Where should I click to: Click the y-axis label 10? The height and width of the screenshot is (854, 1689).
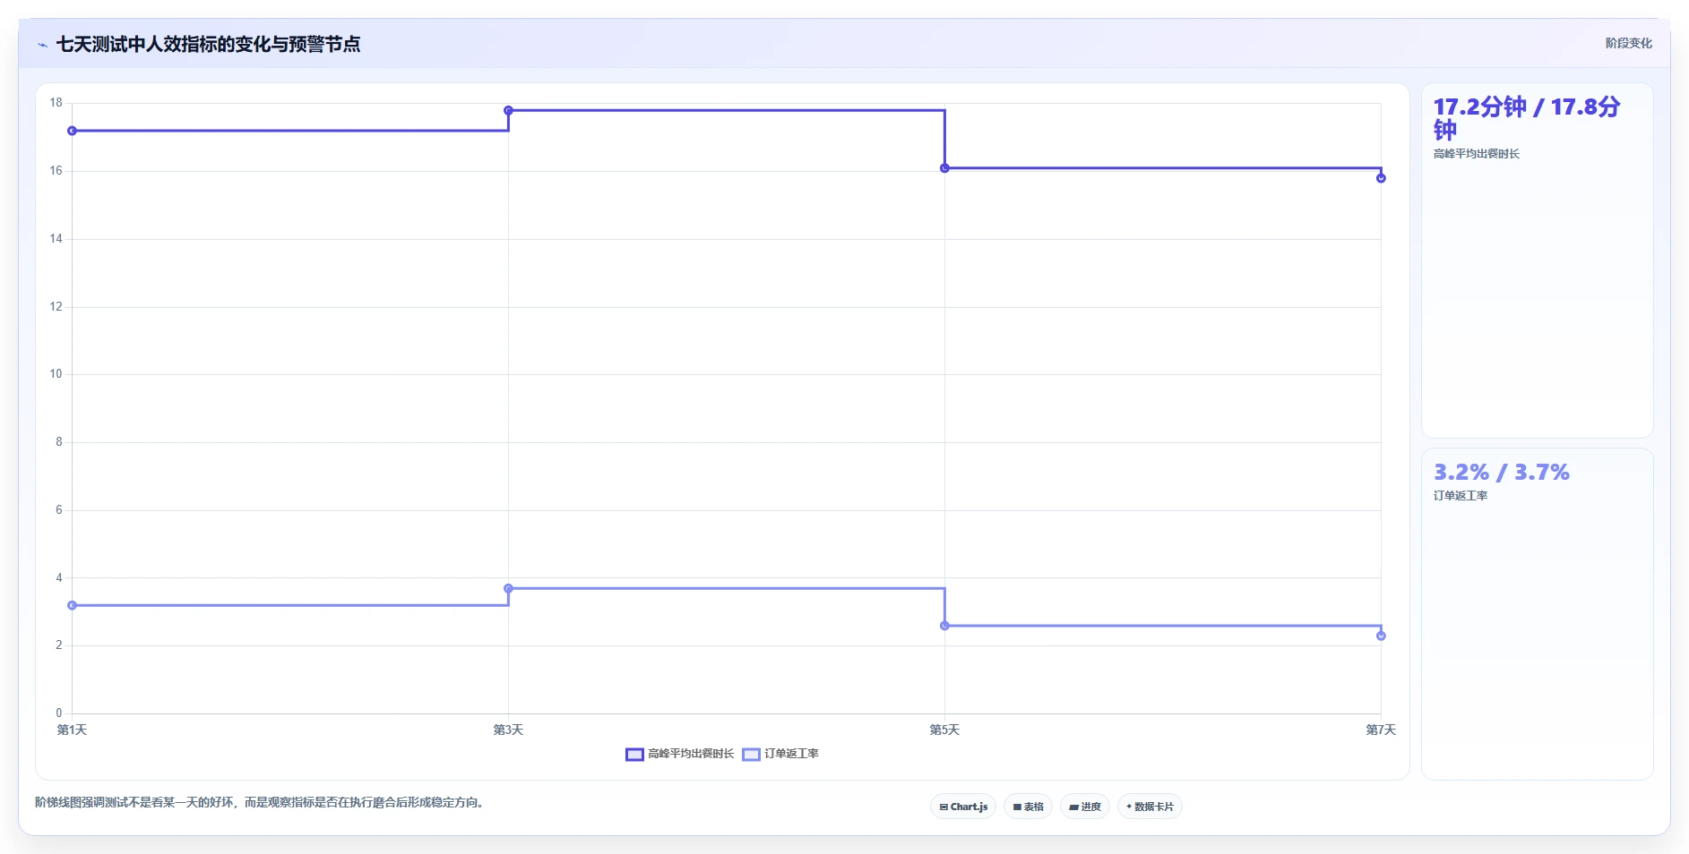56,374
